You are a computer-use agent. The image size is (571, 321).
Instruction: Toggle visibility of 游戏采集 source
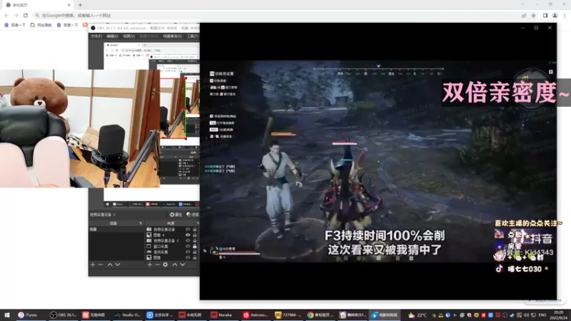(188, 252)
